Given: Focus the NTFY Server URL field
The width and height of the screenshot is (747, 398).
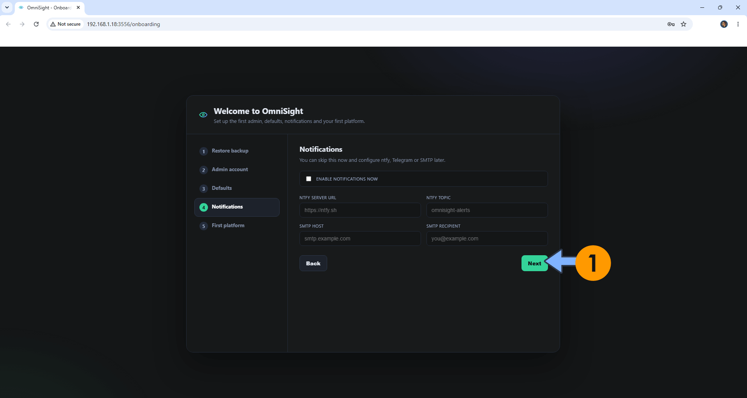Looking at the screenshot, I should [x=360, y=210].
